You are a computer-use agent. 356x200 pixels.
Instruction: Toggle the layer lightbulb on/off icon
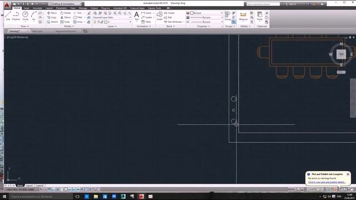tap(95, 22)
